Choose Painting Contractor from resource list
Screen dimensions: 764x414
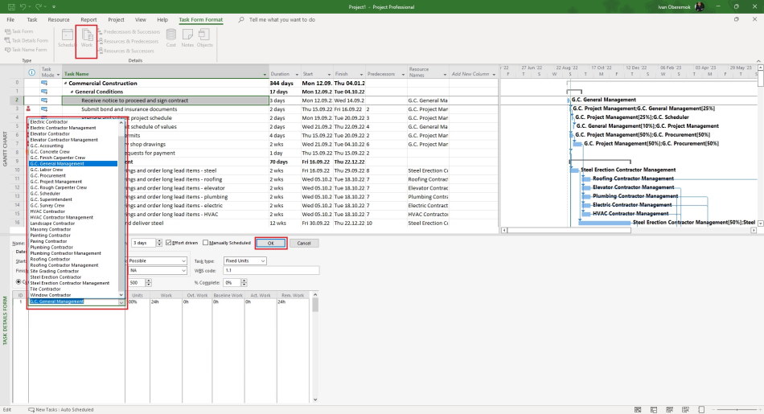tap(50, 236)
